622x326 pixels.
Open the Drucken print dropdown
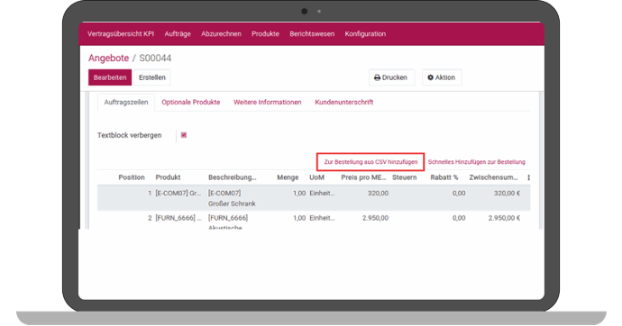click(x=391, y=77)
